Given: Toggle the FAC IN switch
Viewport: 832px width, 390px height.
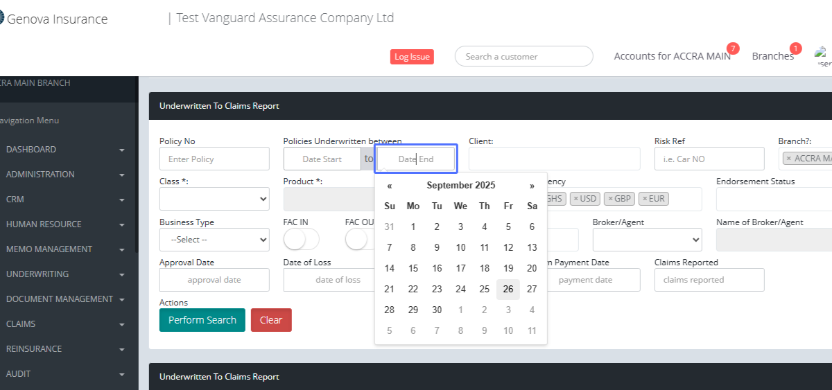Looking at the screenshot, I should [301, 240].
